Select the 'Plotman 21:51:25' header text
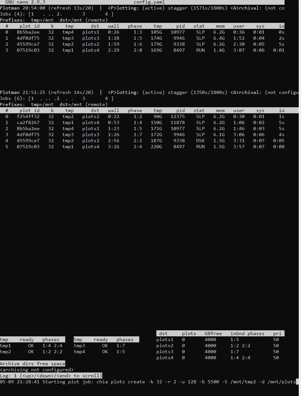The width and height of the screenshot is (301, 396). [x=22, y=92]
